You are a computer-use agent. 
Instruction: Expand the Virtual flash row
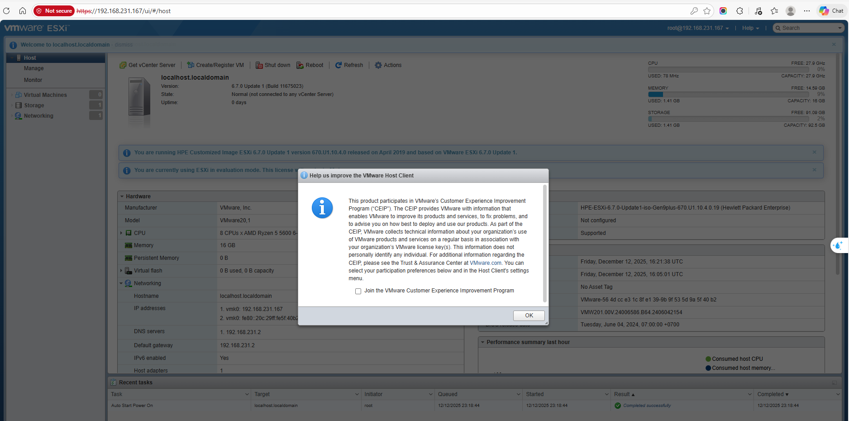tap(121, 271)
